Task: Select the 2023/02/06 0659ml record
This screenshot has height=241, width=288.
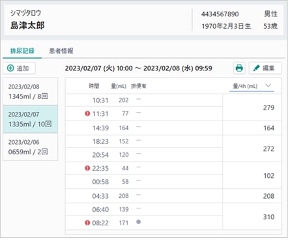Action: coord(31,147)
